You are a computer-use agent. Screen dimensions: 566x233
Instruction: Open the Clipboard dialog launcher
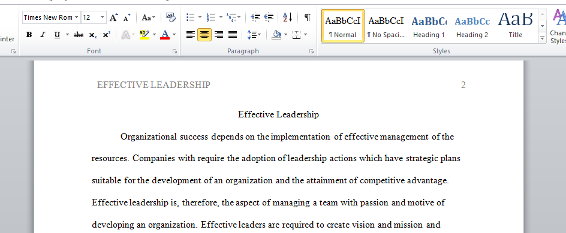[13, 52]
